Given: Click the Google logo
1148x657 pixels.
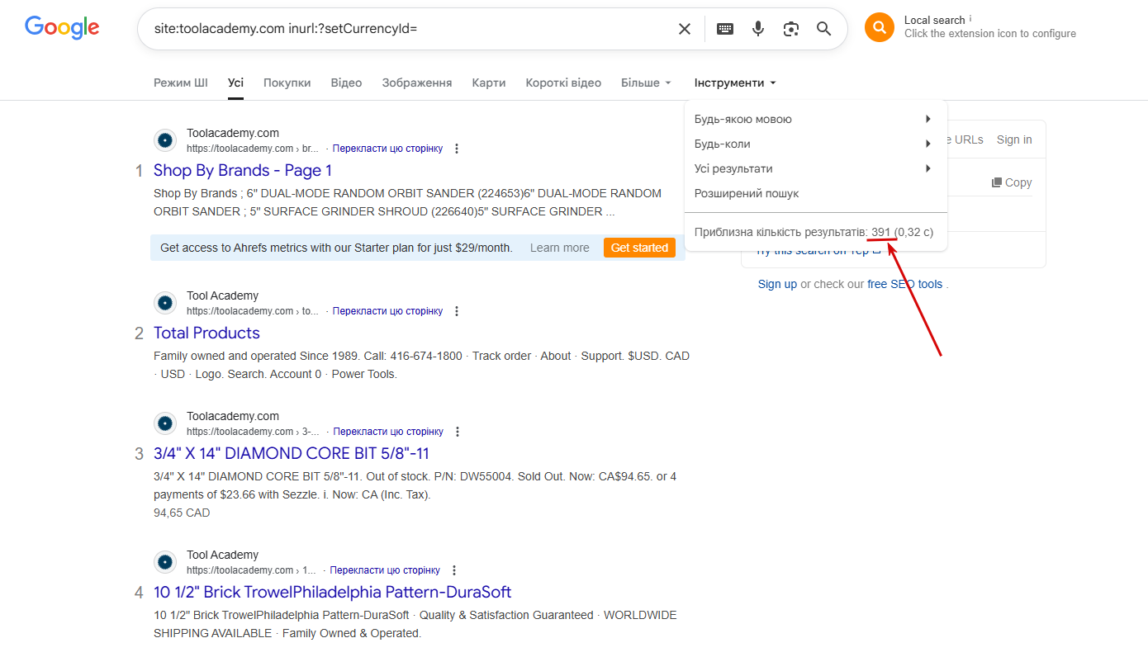Looking at the screenshot, I should coord(62,27).
